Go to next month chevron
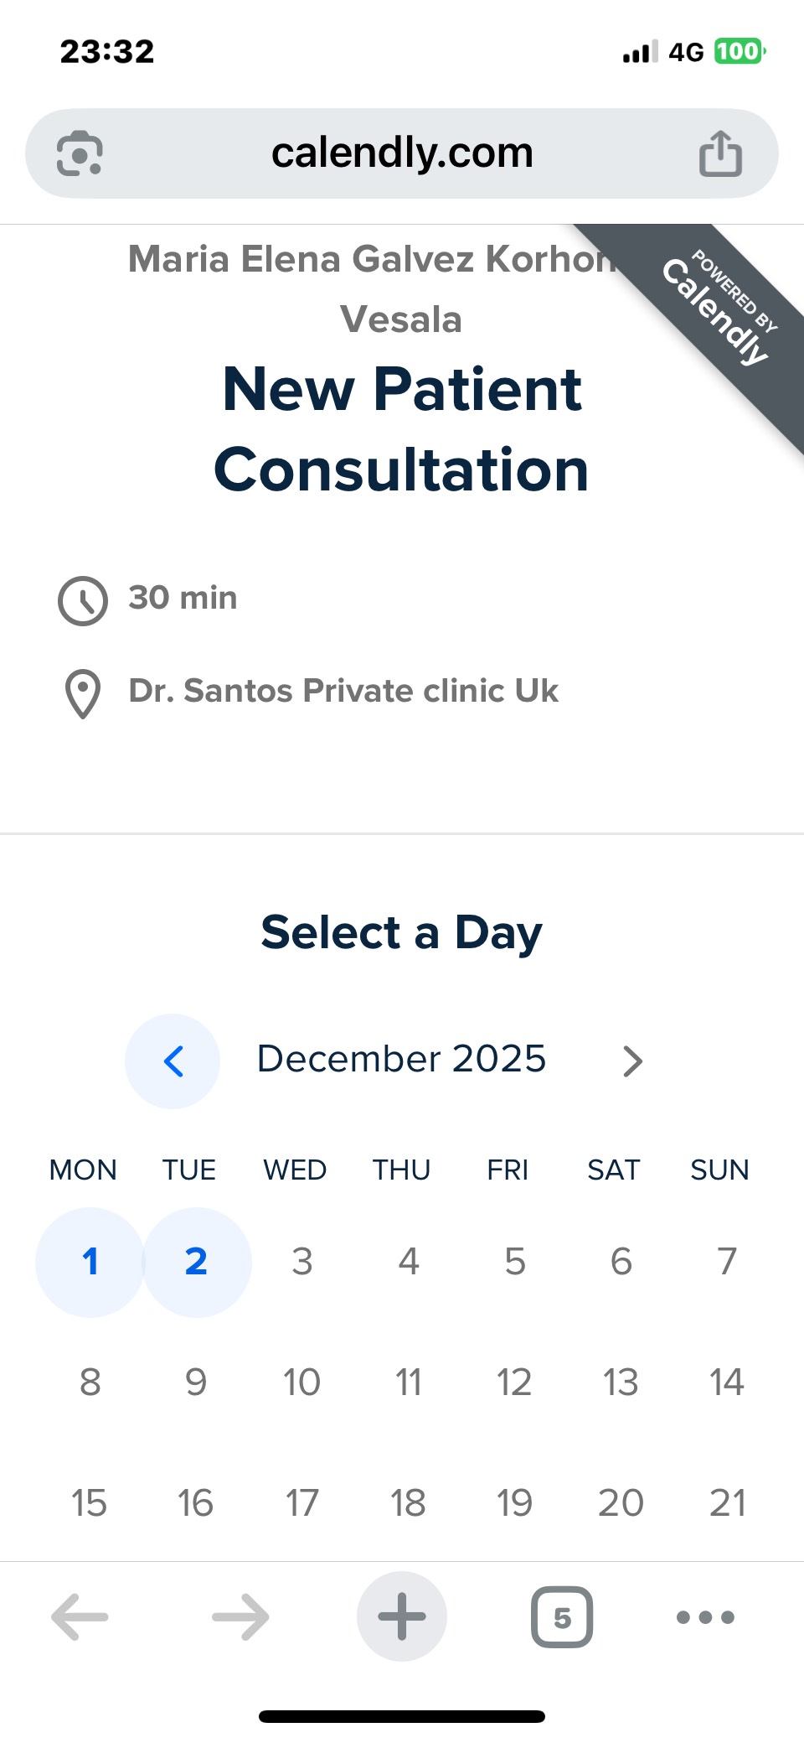The width and height of the screenshot is (804, 1743). coord(632,1061)
